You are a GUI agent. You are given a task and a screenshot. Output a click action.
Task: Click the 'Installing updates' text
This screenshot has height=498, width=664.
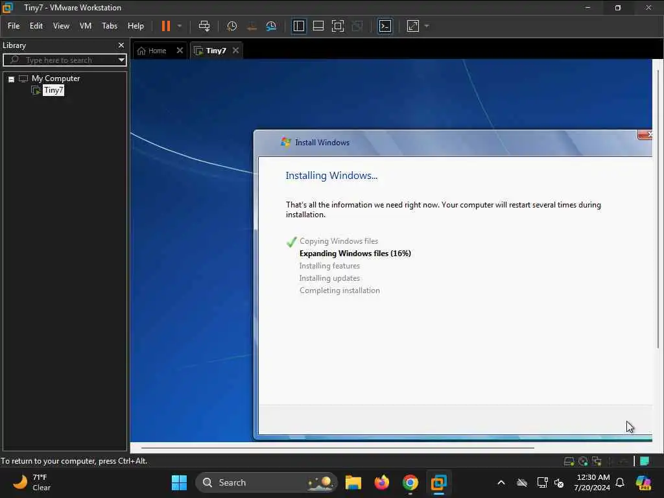pyautogui.click(x=329, y=278)
